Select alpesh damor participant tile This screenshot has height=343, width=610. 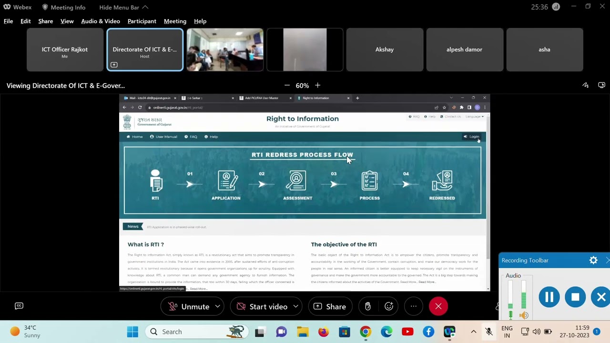464,50
